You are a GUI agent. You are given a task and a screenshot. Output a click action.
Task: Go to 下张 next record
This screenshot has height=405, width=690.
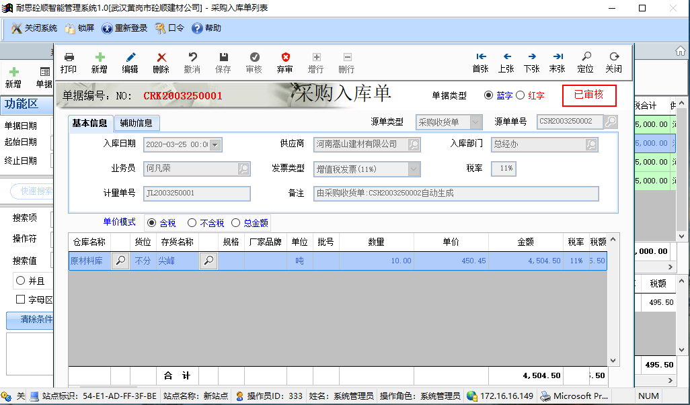(x=531, y=58)
